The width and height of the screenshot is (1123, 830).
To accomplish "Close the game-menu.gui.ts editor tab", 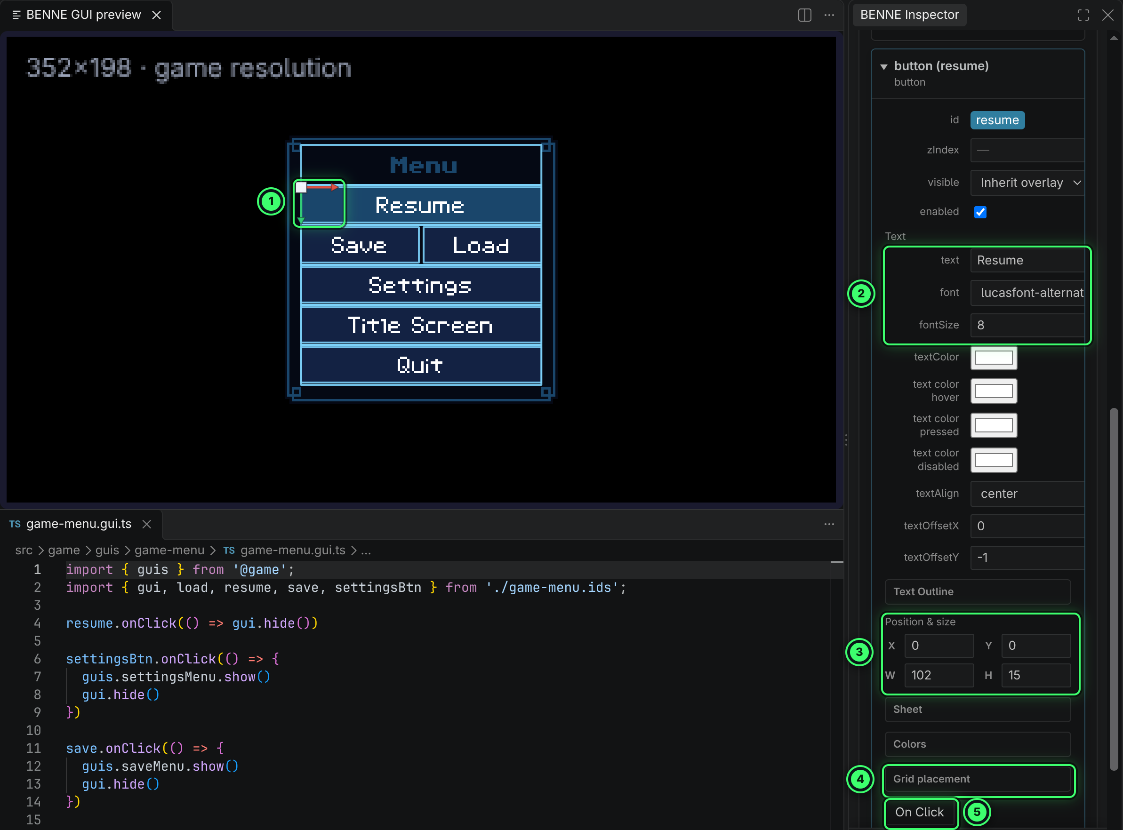I will point(147,524).
